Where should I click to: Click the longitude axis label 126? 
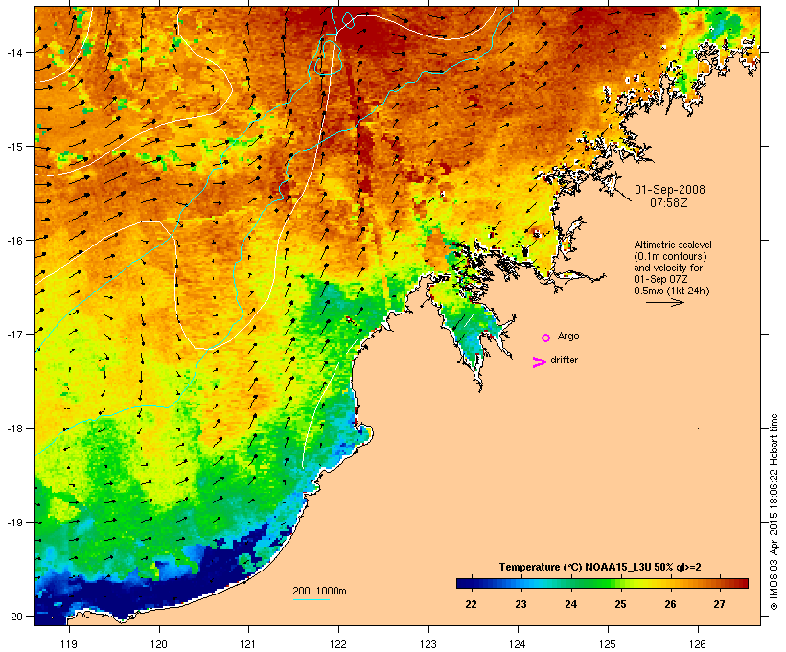[x=697, y=644]
